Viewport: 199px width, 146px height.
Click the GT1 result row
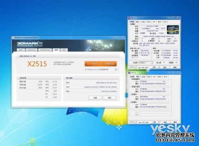[51, 82]
